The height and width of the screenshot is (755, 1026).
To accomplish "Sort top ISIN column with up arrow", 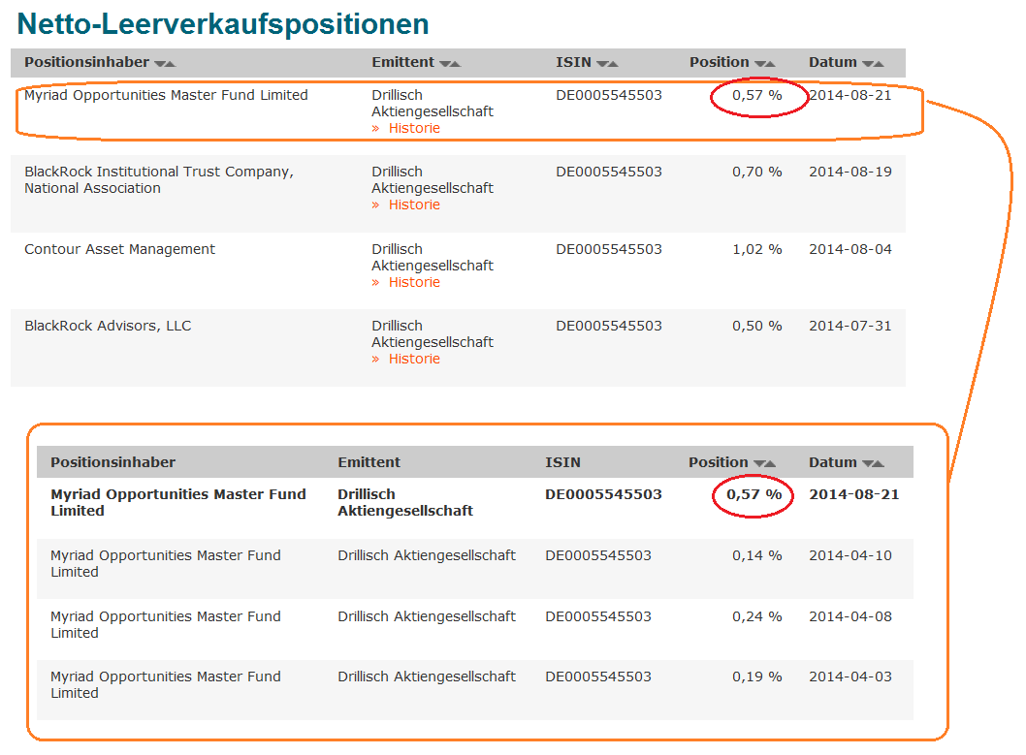I will [x=613, y=63].
